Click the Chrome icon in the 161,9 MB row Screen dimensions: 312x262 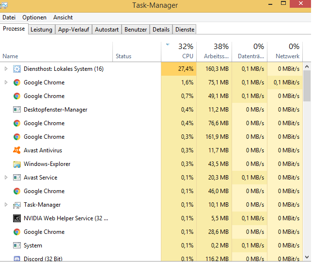click(x=17, y=137)
